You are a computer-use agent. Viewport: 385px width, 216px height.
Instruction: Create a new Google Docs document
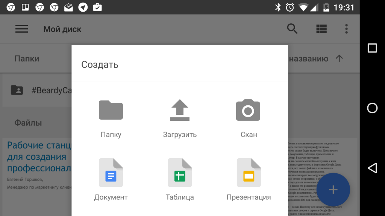(x=111, y=173)
